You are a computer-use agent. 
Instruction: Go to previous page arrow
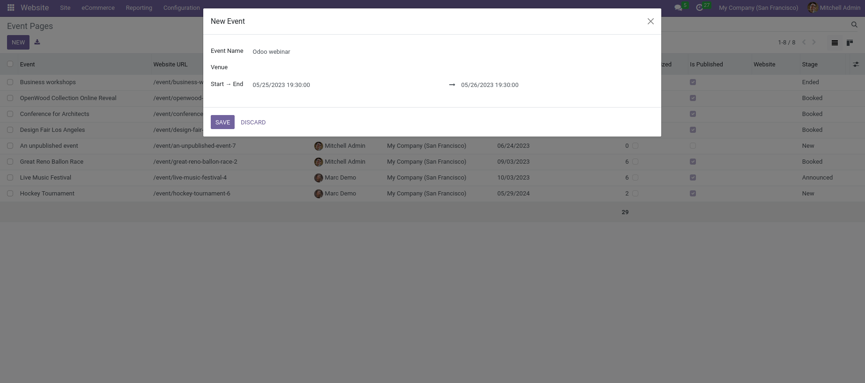pos(804,42)
